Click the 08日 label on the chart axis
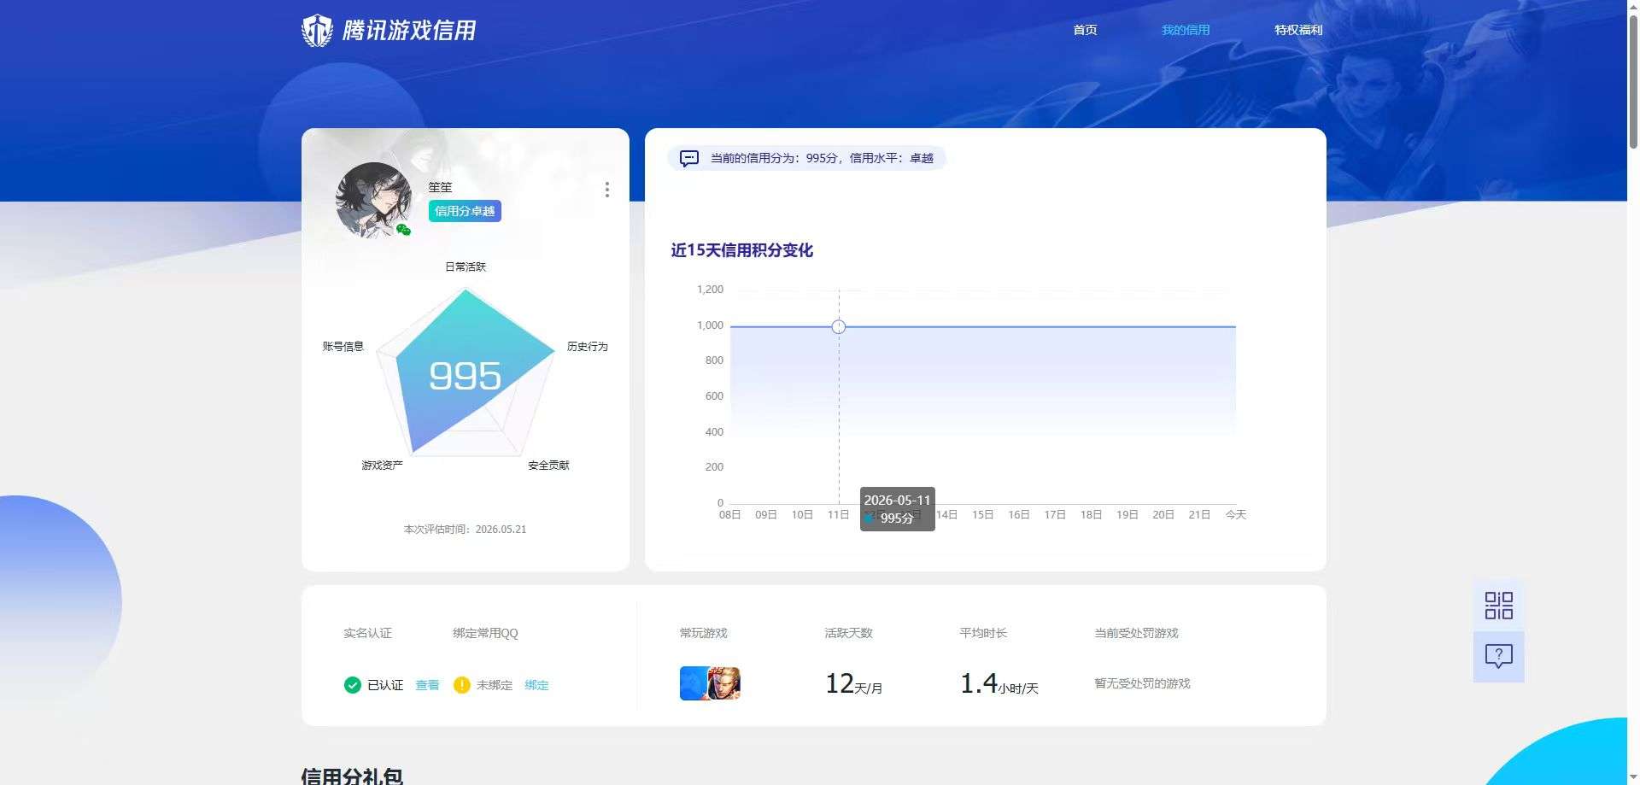This screenshot has height=785, width=1640. pos(730,514)
